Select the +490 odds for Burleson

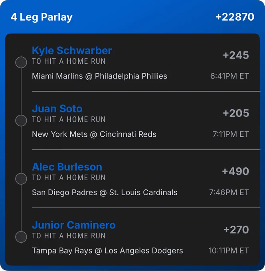pyautogui.click(x=235, y=171)
